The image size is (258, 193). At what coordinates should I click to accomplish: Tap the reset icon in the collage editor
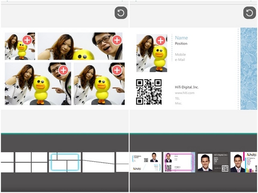click(121, 13)
